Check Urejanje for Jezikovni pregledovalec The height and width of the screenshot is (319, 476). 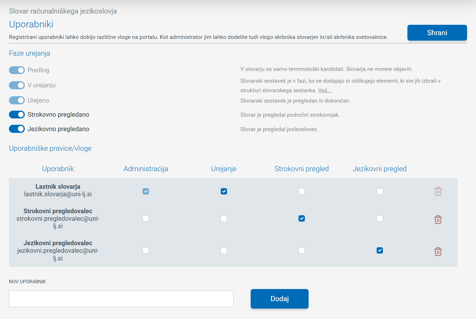224,250
